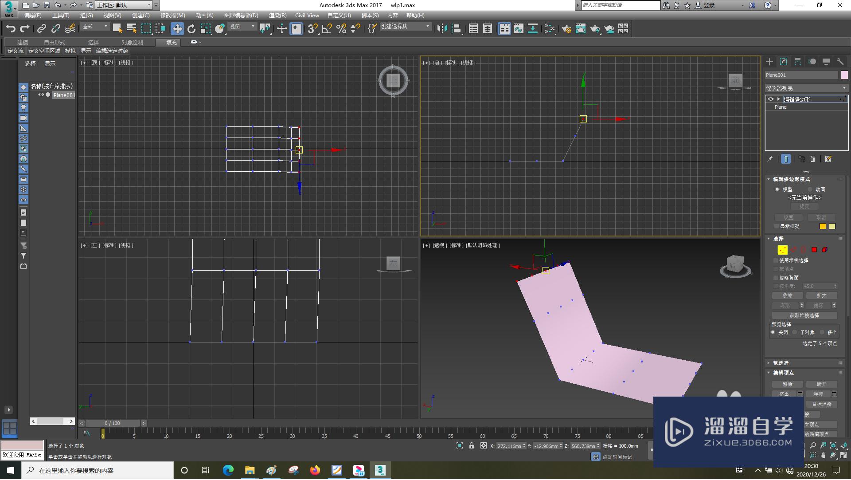
Task: Activate the Select and Scale tool
Action: tap(206, 29)
